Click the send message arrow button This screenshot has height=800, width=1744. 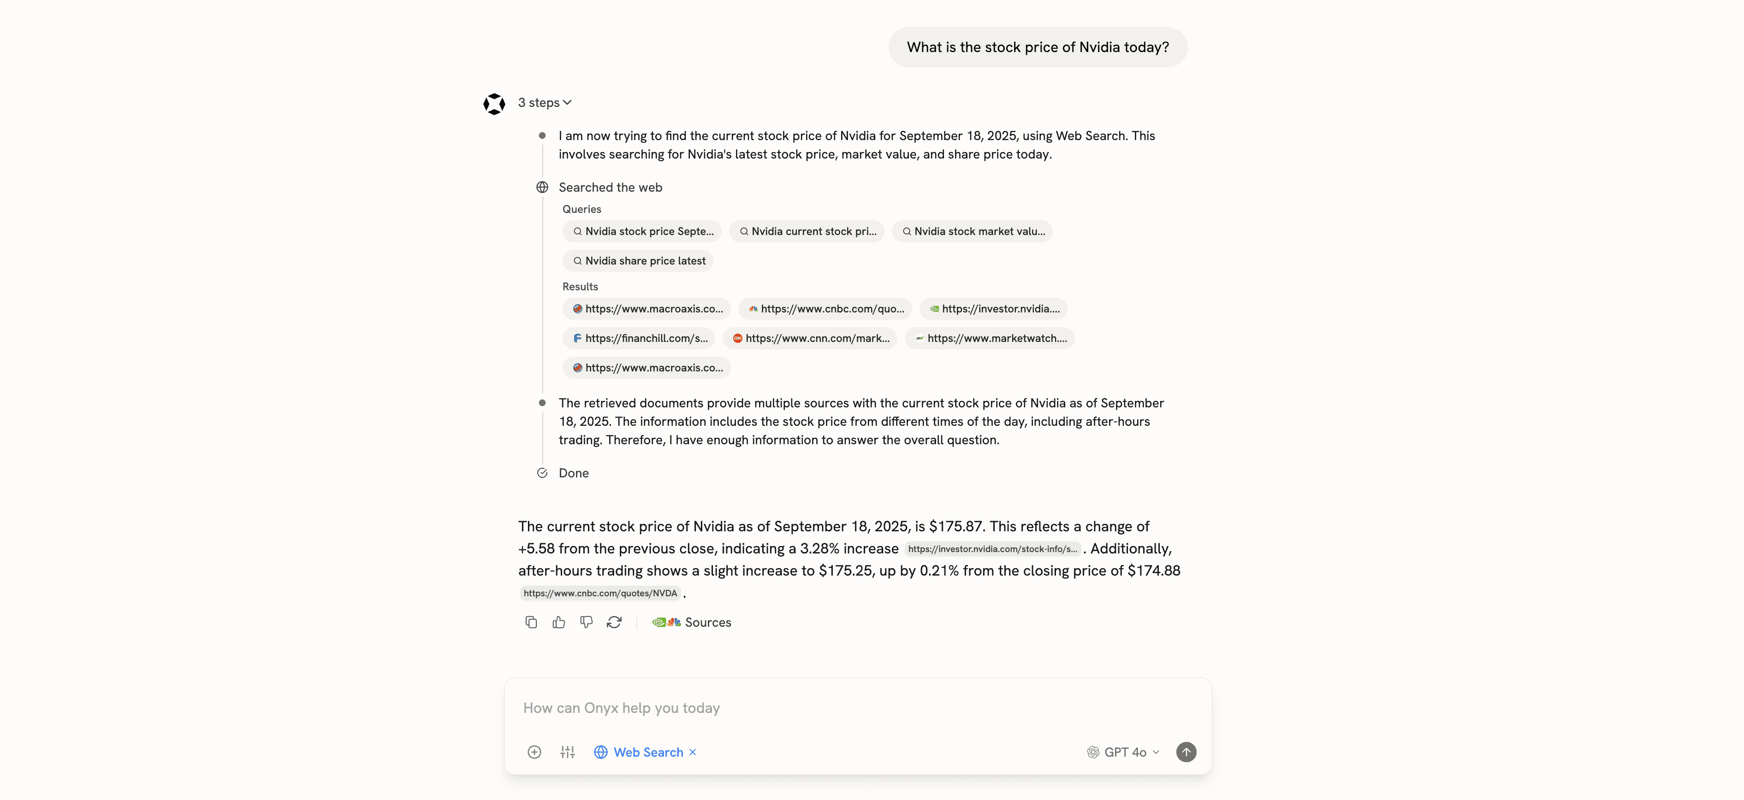1186,752
